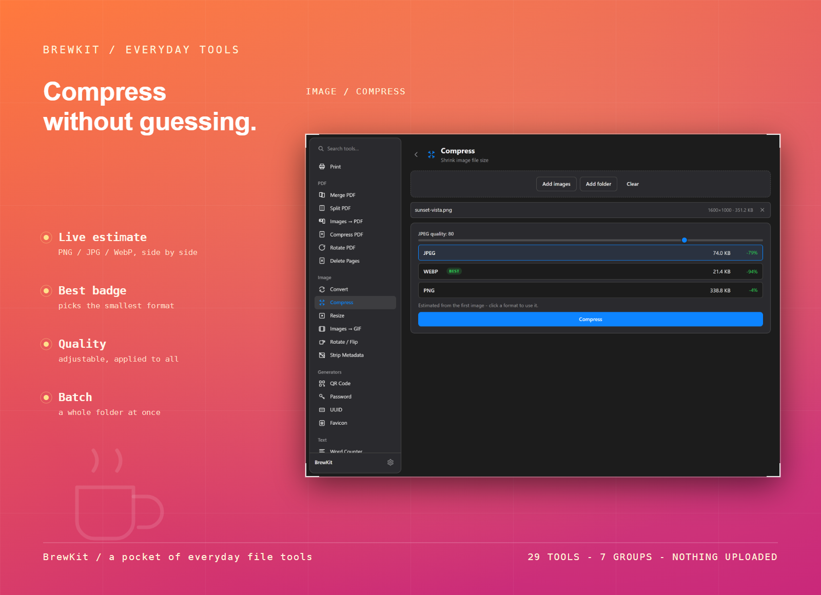
Task: Select the Rotate PDF icon
Action: (x=322, y=248)
